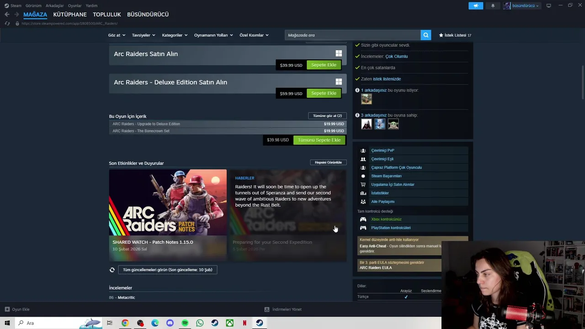Open Spotify from the taskbar

pyautogui.click(x=185, y=323)
